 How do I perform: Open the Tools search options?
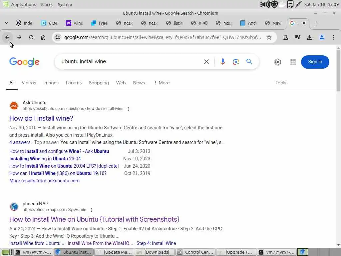[281, 83]
